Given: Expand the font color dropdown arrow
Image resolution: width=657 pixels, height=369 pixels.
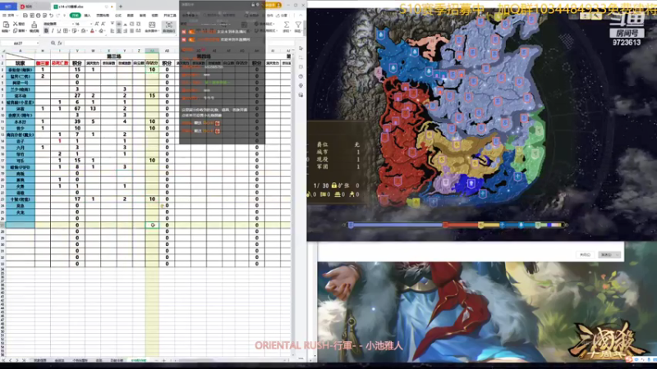Looking at the screenshot, I should (96, 31).
